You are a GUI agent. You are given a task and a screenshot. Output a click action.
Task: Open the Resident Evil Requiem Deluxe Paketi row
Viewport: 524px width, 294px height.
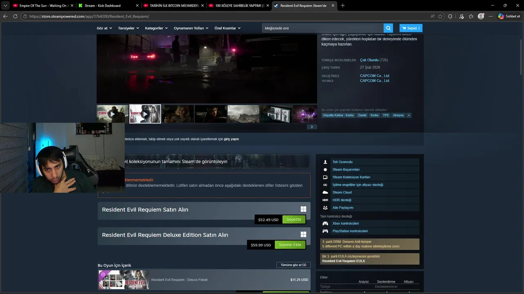(x=204, y=280)
